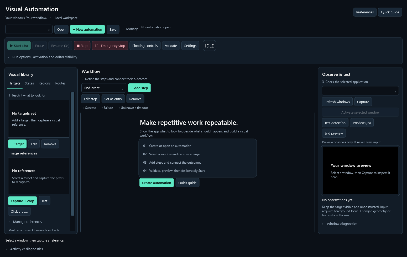Click the Pause button

pyautogui.click(x=40, y=46)
